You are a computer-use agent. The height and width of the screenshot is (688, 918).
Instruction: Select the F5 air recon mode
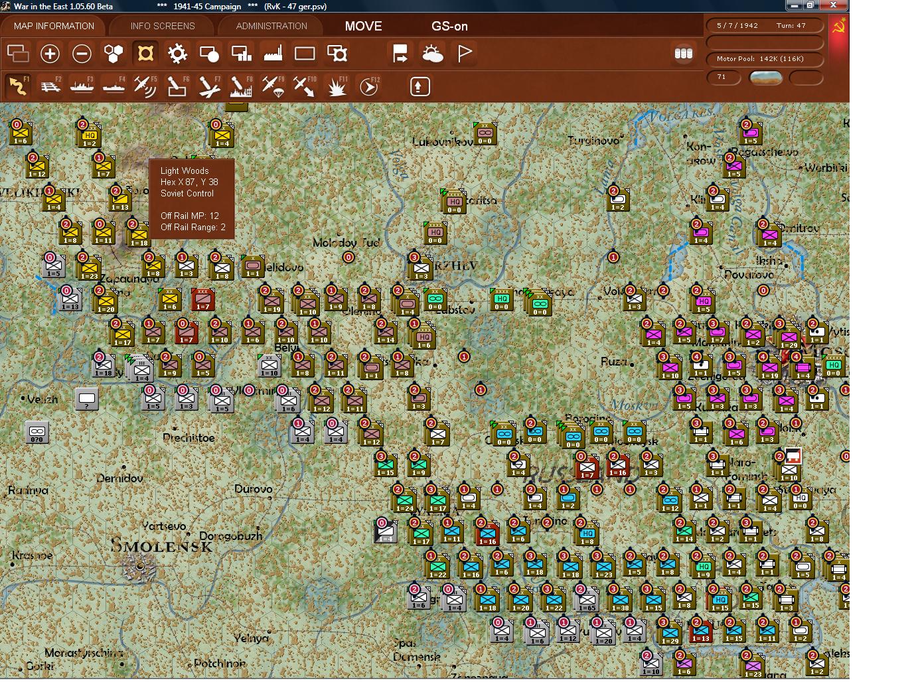click(x=145, y=86)
